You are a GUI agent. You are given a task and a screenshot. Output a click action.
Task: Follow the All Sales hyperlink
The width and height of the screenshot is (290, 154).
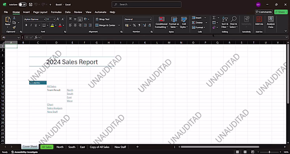[51, 86]
